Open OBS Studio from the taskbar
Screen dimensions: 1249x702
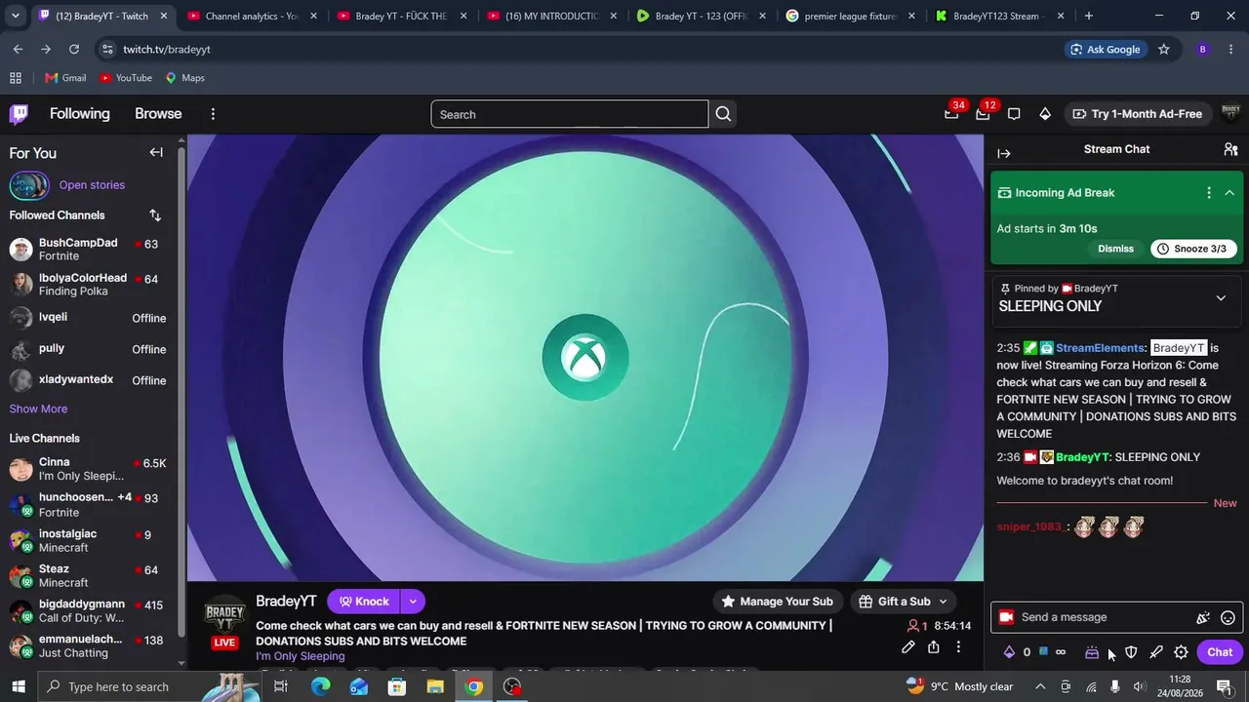tap(512, 686)
